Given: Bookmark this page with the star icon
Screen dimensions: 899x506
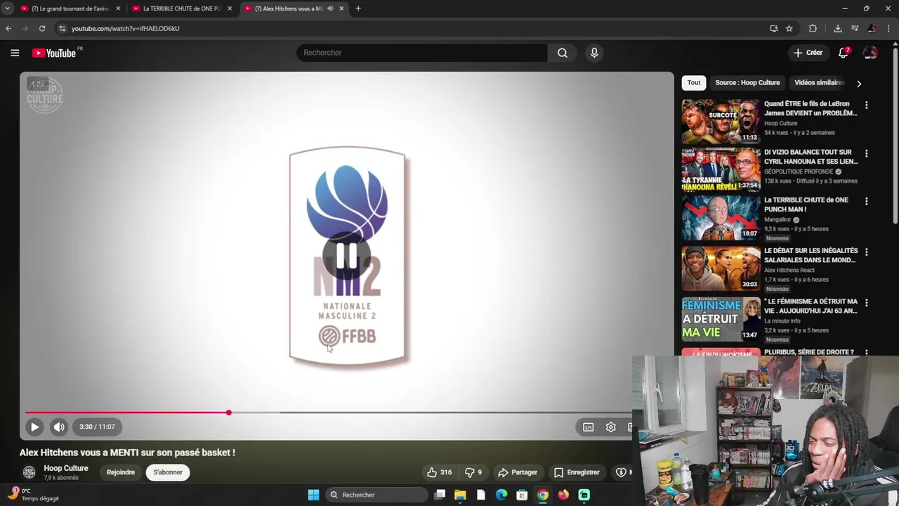Looking at the screenshot, I should [x=789, y=28].
